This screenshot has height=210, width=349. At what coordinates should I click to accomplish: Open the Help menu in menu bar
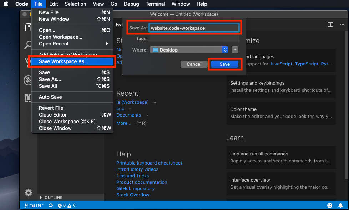(x=202, y=4)
